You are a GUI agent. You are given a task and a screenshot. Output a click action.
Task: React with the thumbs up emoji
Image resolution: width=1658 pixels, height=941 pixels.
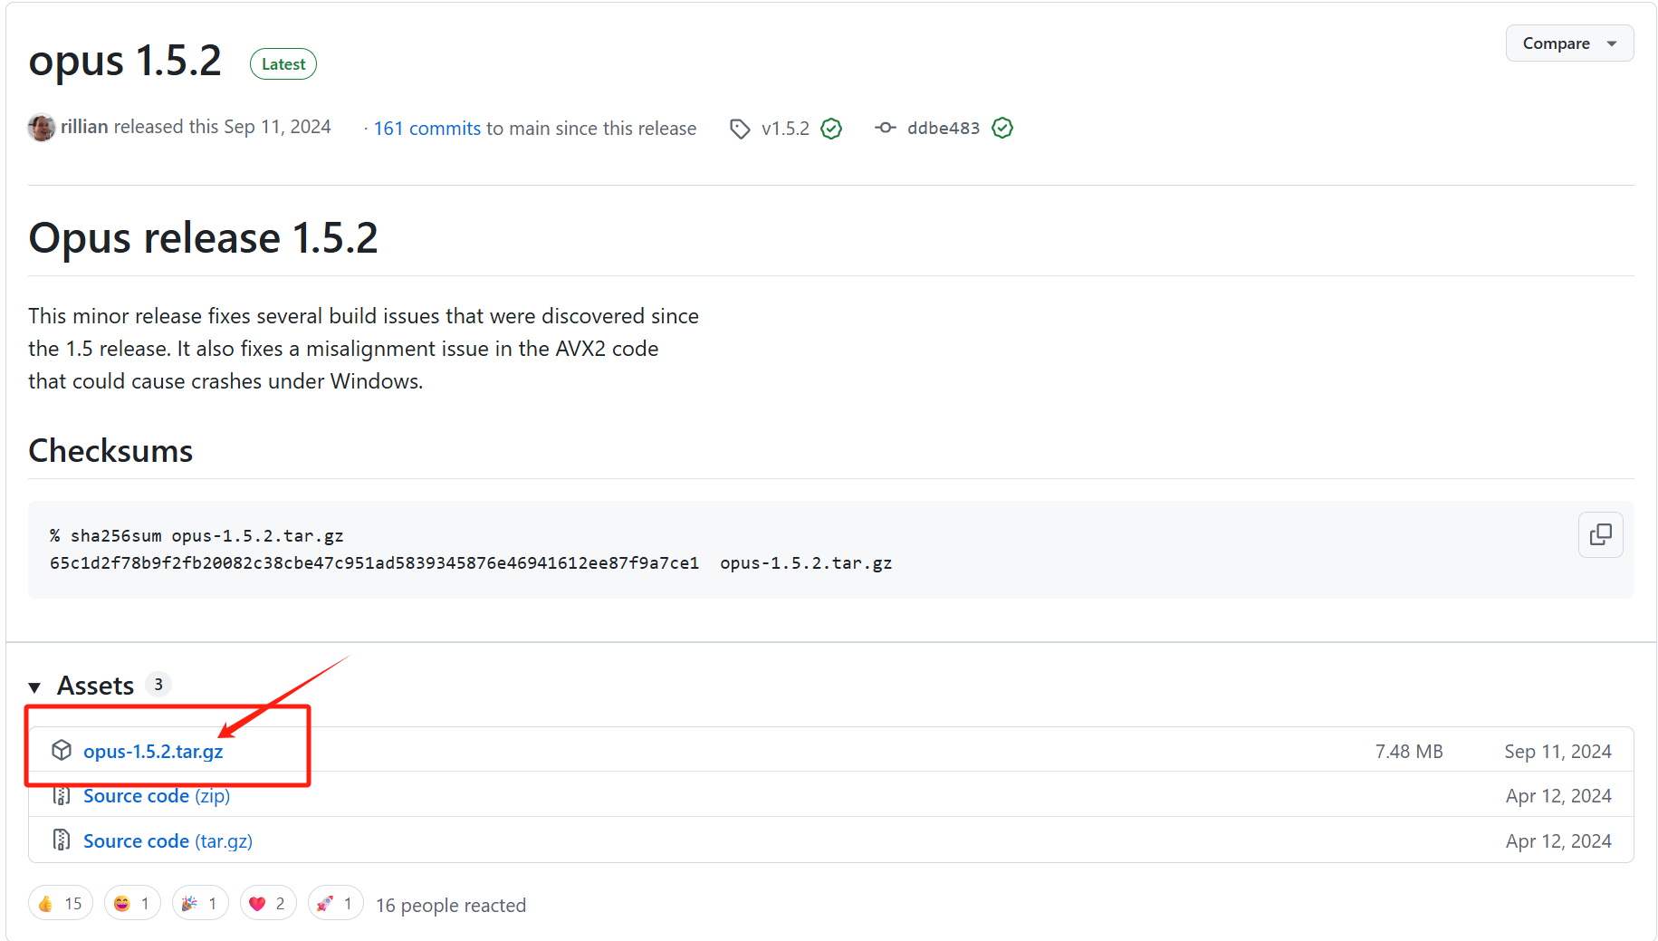[x=61, y=903]
